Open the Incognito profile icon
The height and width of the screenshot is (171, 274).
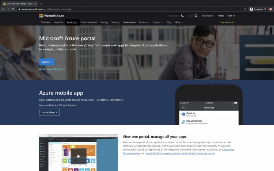tap(251, 9)
